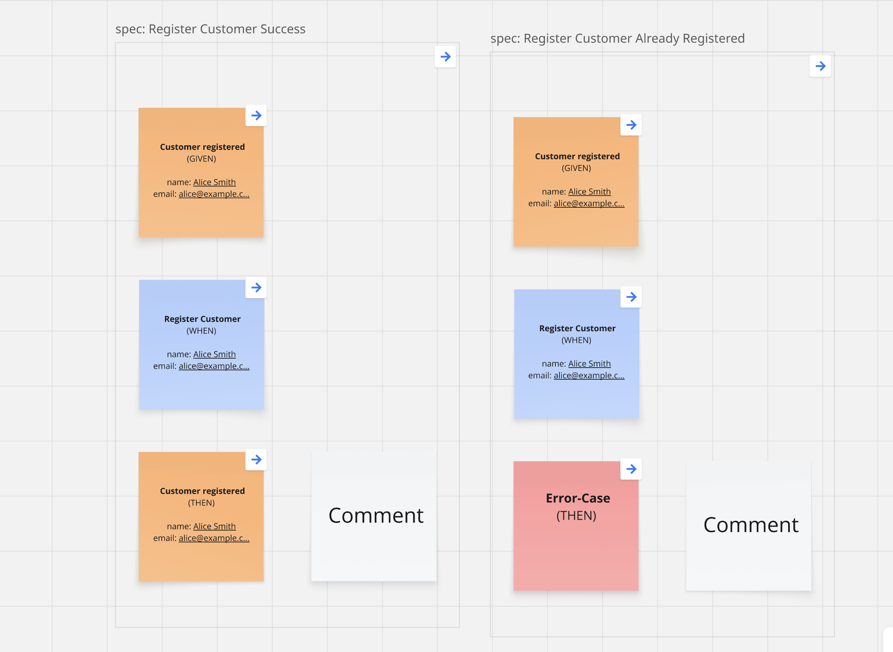The width and height of the screenshot is (893, 652).
Task: Open arrow on Customer registered THEN note
Action: tap(256, 460)
